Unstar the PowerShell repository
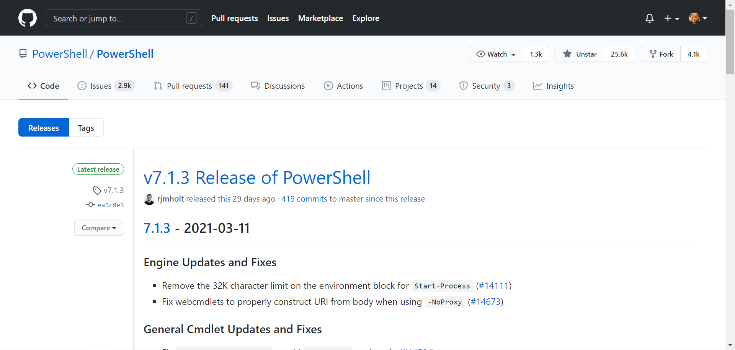Viewport: 735px width, 350px height. [x=580, y=54]
